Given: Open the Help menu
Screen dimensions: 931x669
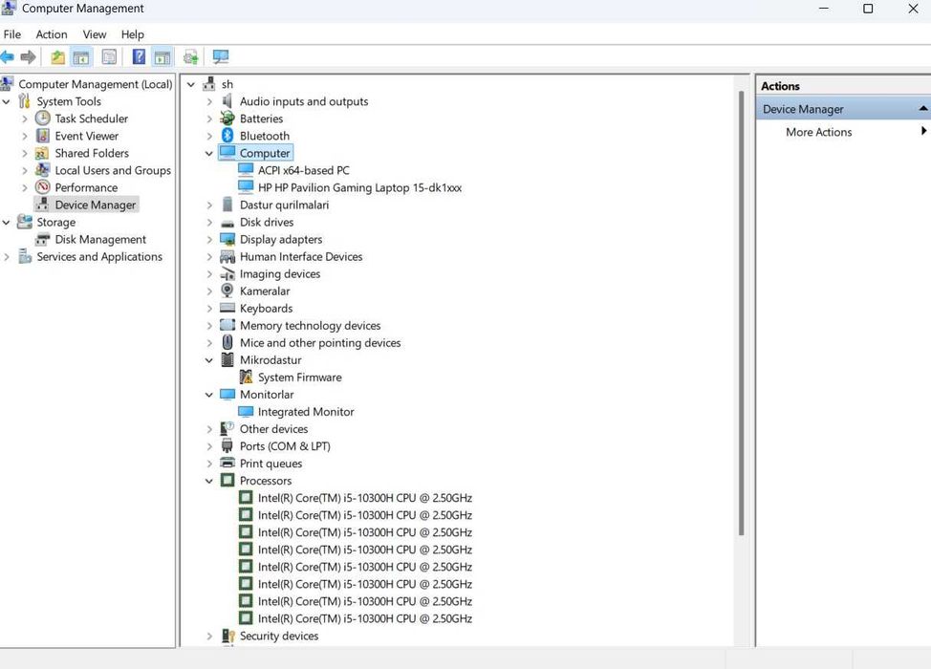Looking at the screenshot, I should (133, 34).
